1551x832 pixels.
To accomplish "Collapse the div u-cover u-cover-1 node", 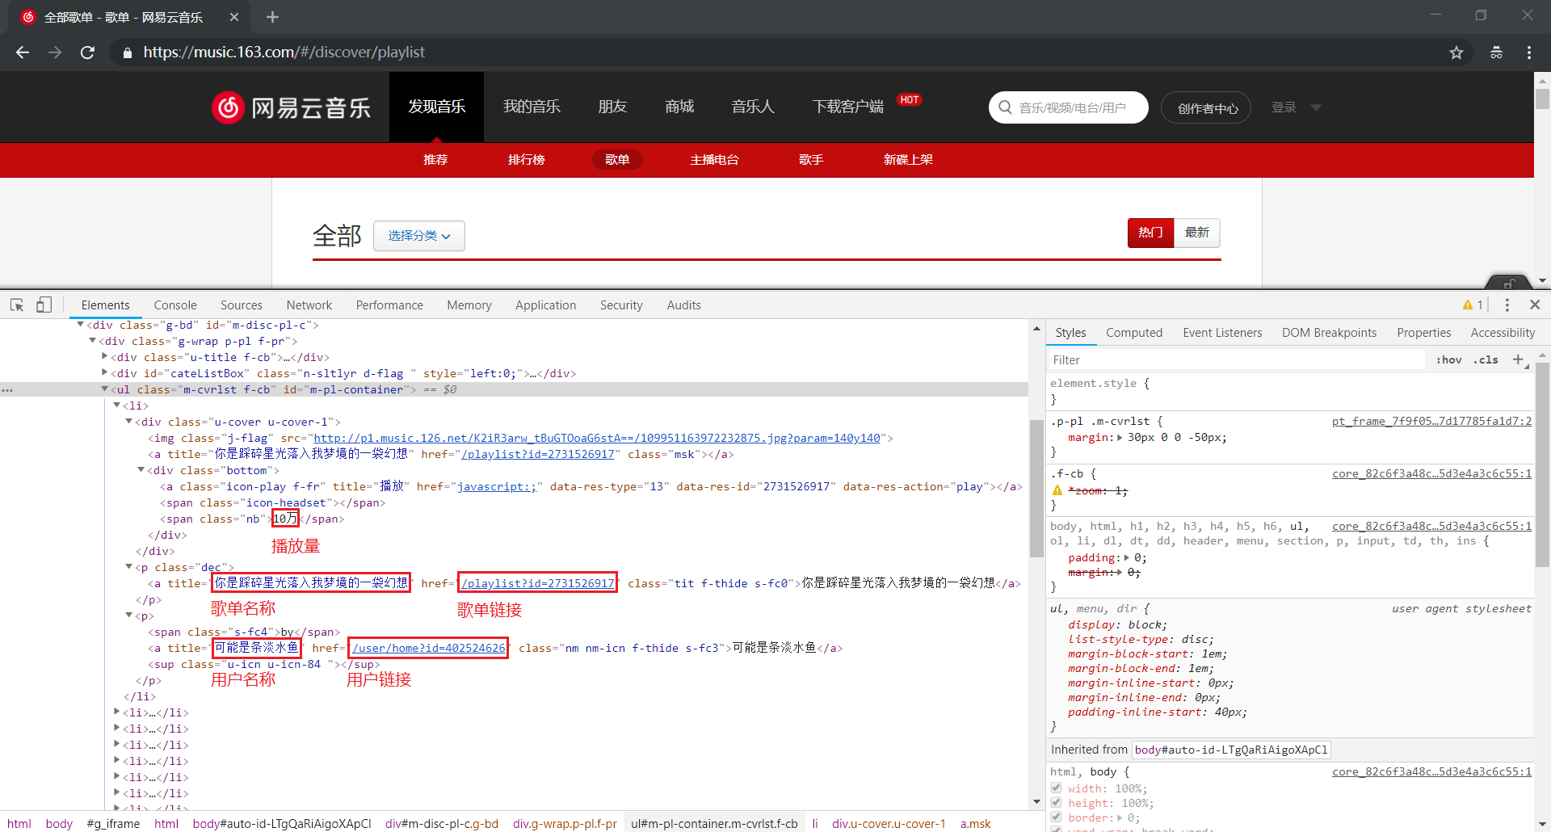I will coord(128,421).
